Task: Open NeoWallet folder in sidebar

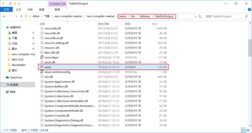Action: (18, 65)
